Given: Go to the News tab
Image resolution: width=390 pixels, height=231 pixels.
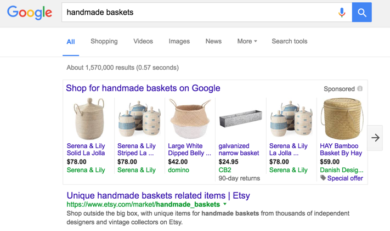Looking at the screenshot, I should coord(213,41).
